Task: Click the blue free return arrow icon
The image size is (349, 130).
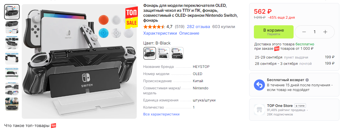Action: pyautogui.click(x=259, y=85)
